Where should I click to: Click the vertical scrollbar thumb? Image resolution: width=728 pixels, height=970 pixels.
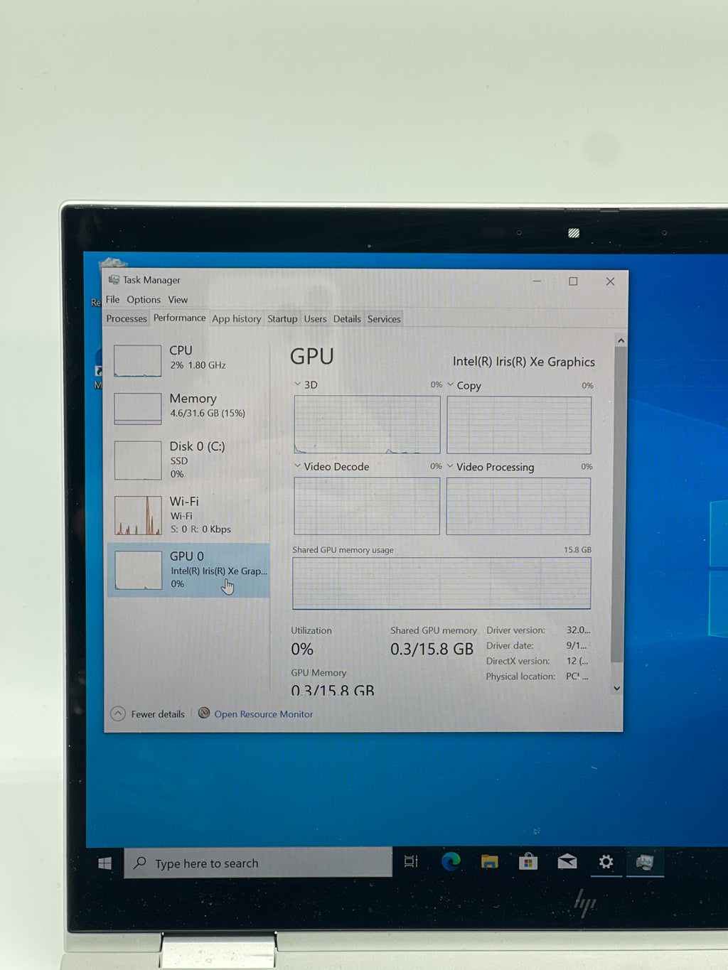(x=619, y=505)
